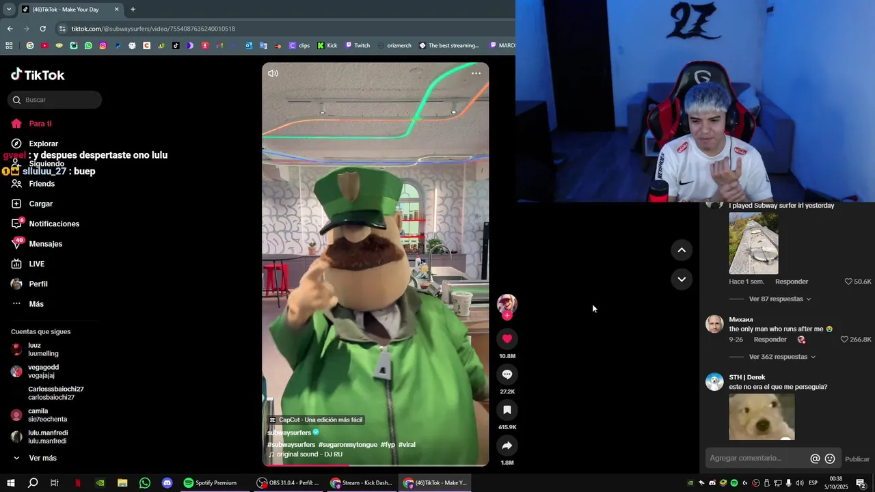Open the Windows Start menu

pyautogui.click(x=10, y=483)
